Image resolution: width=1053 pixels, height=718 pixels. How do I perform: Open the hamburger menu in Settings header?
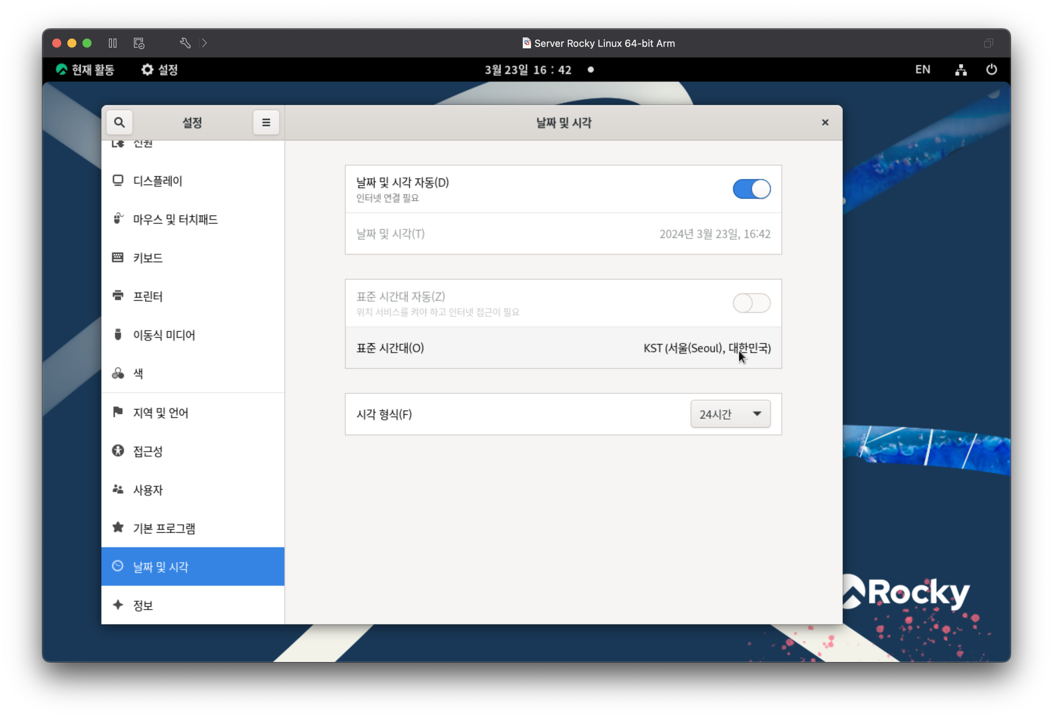(x=266, y=122)
